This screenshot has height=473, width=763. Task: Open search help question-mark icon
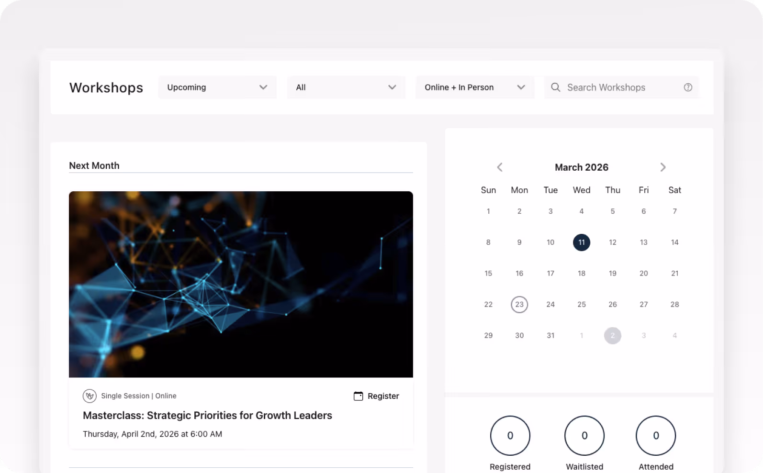coord(688,87)
